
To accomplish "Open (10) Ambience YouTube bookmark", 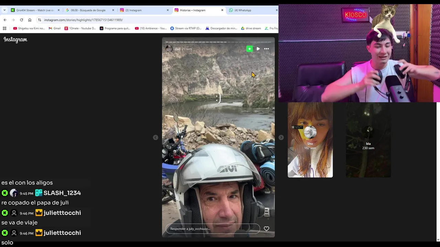I will pos(151,28).
